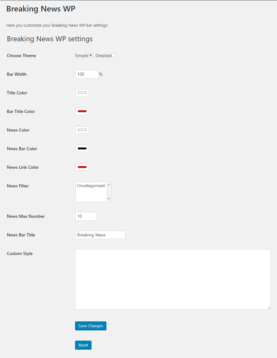Click the Simple theme label text
Screen dimensions: 277x358
[x=81, y=56]
